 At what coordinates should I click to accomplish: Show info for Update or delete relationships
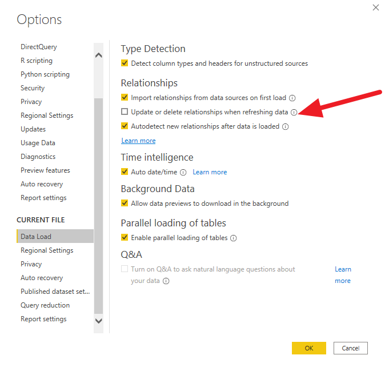294,112
